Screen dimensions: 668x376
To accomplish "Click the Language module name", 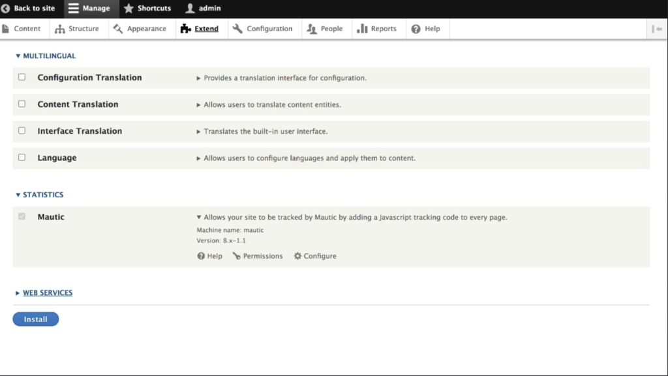I will 57,158.
